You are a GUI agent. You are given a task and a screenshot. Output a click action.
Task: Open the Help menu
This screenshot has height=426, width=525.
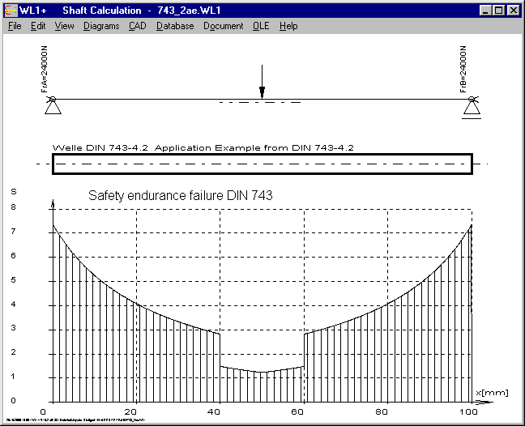pyautogui.click(x=288, y=26)
